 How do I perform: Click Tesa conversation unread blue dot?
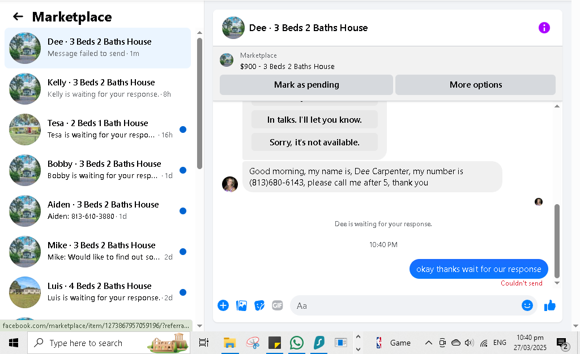coord(183,129)
